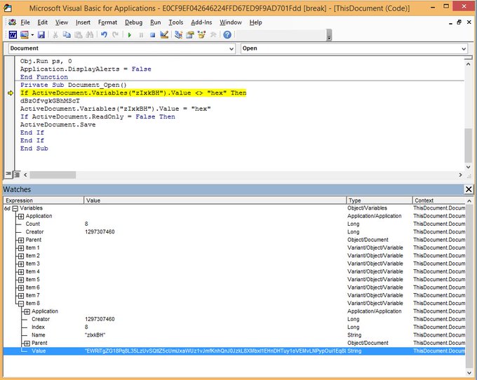This screenshot has width=477, height=380.
Task: Open the View menu
Action: coord(62,22)
